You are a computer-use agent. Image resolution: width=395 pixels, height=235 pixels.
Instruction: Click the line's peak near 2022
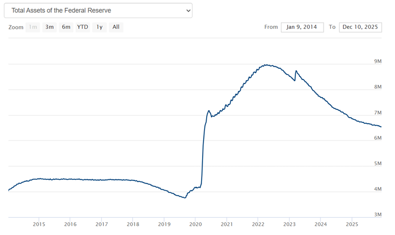266,65
